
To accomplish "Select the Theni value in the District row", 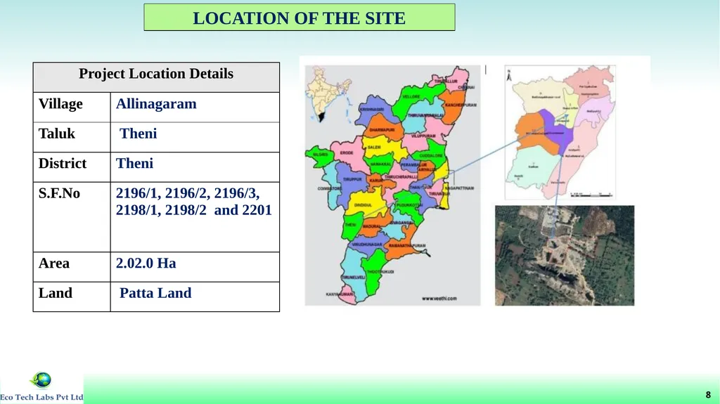I will point(134,164).
